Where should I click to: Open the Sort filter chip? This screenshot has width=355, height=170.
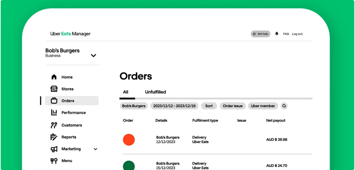tap(209, 106)
